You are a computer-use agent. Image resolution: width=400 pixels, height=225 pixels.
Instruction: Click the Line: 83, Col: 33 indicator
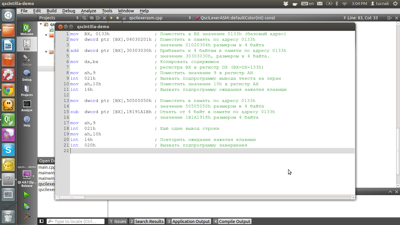363,18
